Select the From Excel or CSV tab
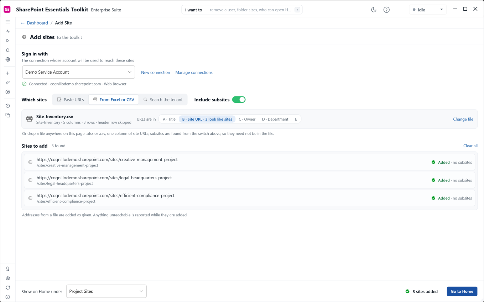This screenshot has height=302, width=484. click(114, 100)
